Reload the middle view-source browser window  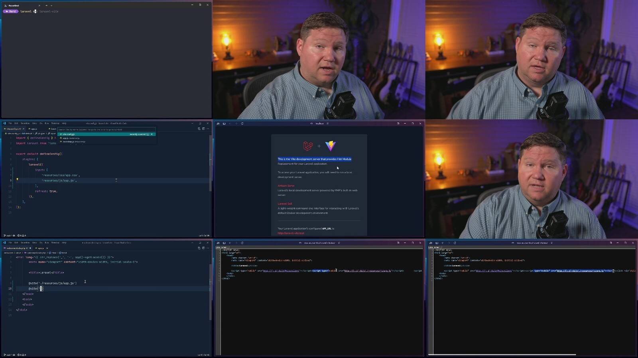pos(242,243)
